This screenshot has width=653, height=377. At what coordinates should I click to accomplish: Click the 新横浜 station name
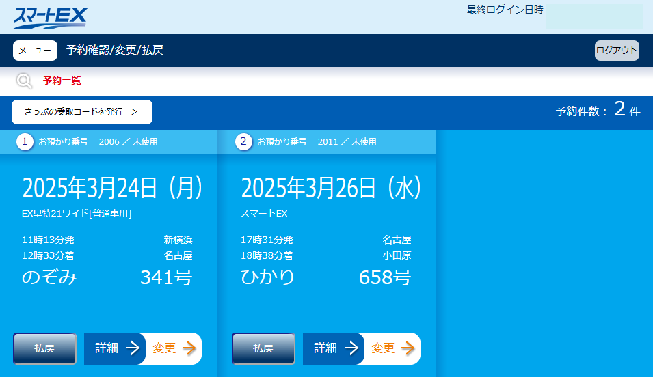pyautogui.click(x=178, y=240)
